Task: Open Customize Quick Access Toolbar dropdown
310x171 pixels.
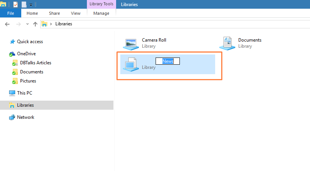Action: (x=31, y=5)
